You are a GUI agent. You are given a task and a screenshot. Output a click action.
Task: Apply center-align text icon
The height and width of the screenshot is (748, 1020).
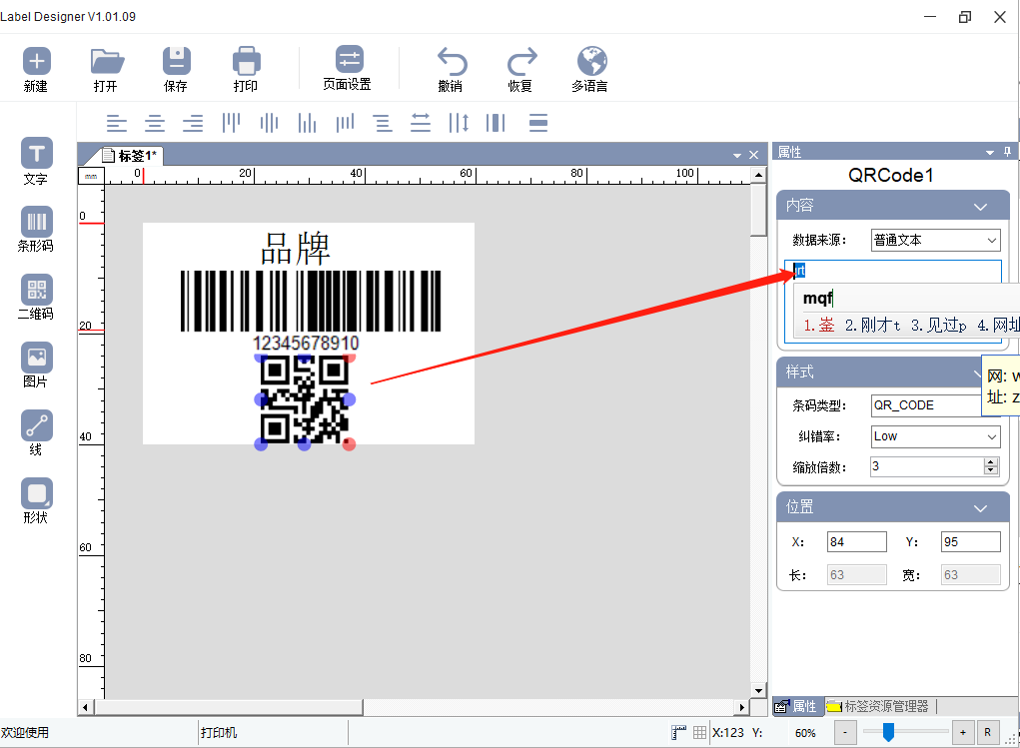(x=155, y=123)
